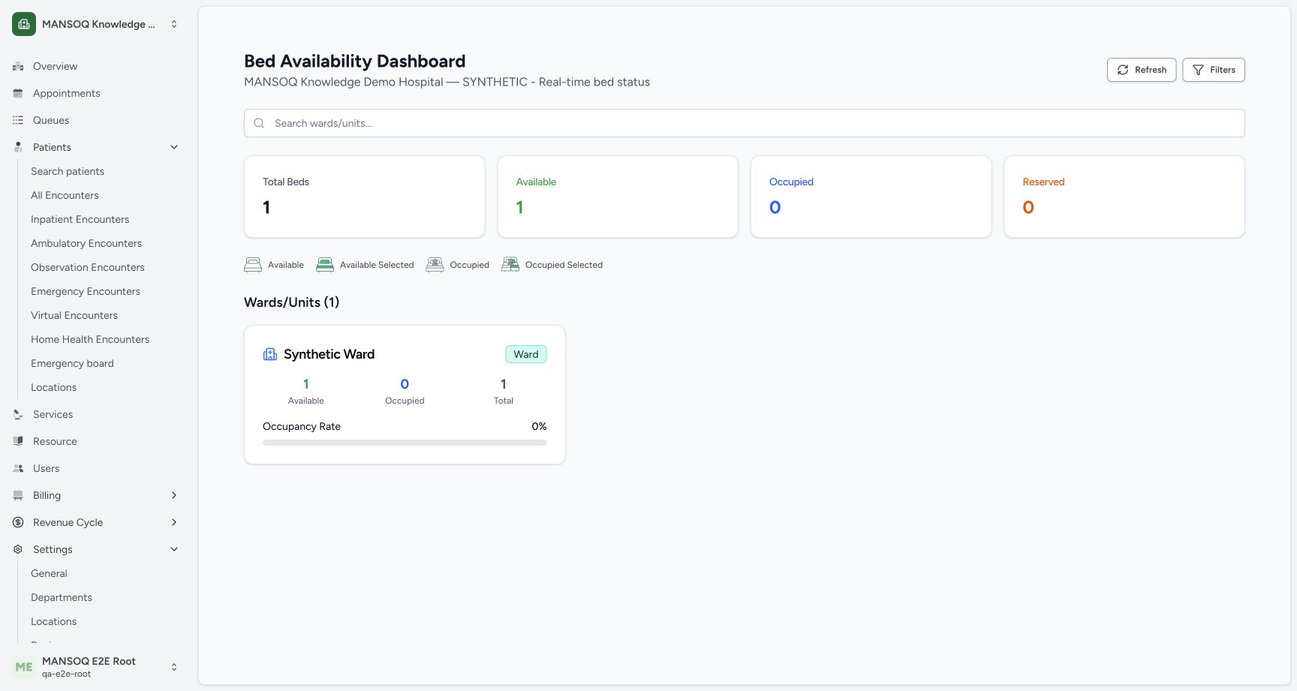
Task: Click the Queues list icon
Action: click(x=18, y=120)
